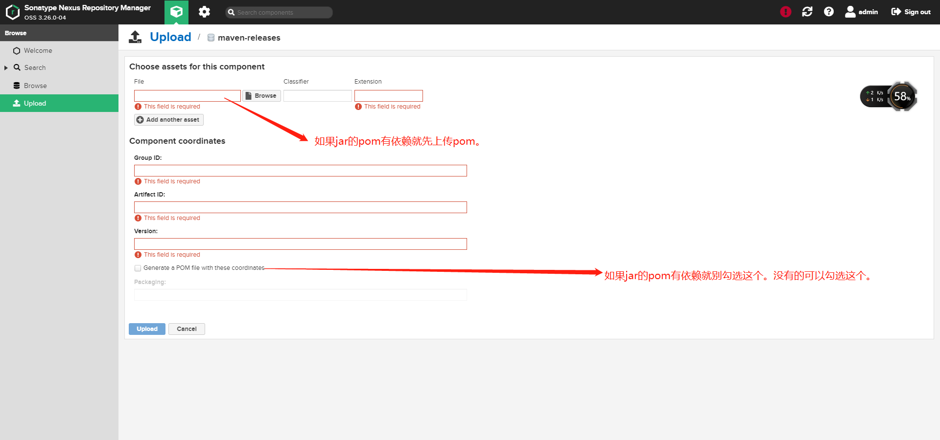Click the red system status alert icon
This screenshot has height=440, width=940.
[786, 12]
